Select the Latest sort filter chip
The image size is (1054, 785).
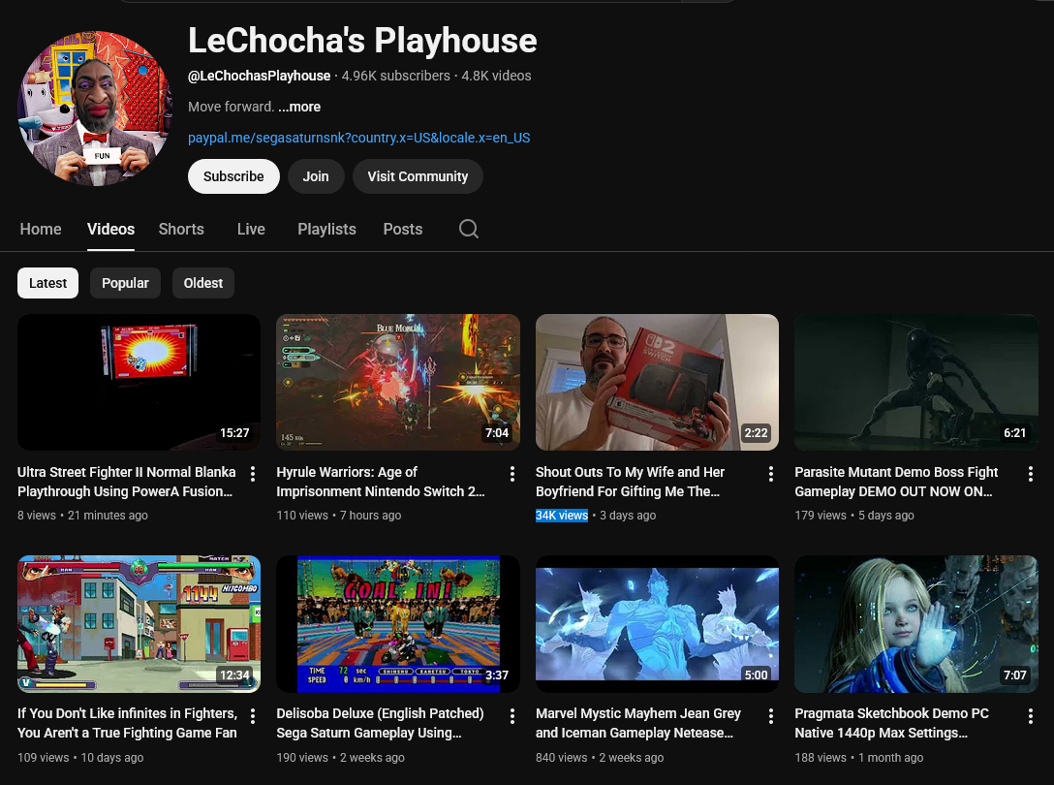pos(47,283)
